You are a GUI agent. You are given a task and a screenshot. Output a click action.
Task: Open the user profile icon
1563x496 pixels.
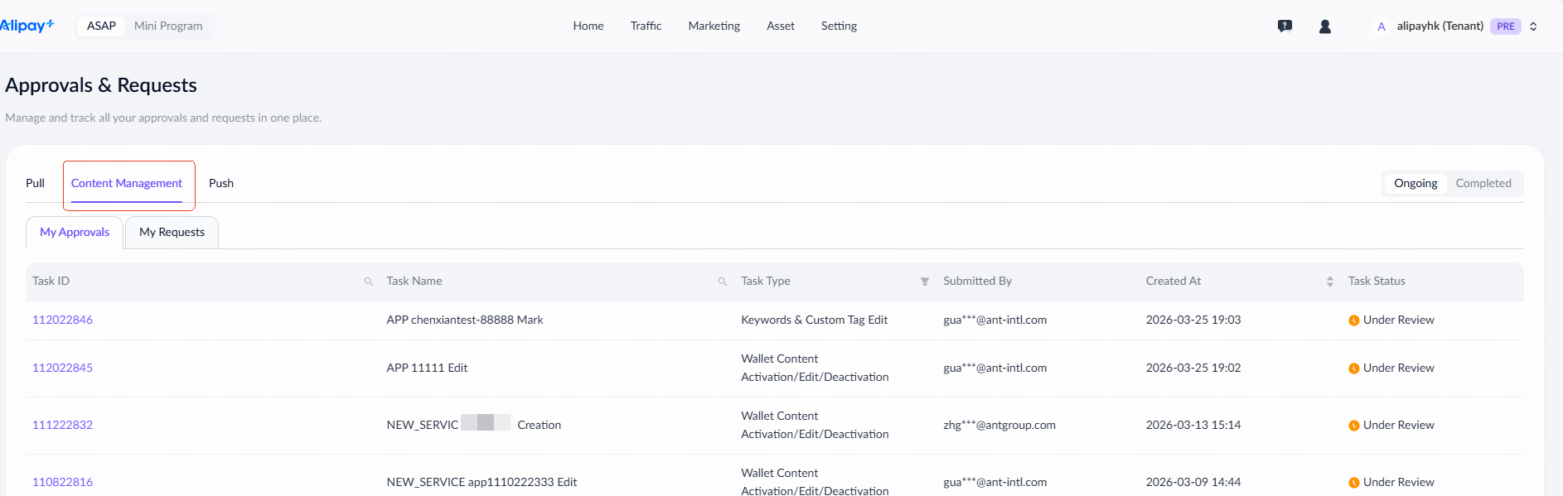pos(1324,26)
